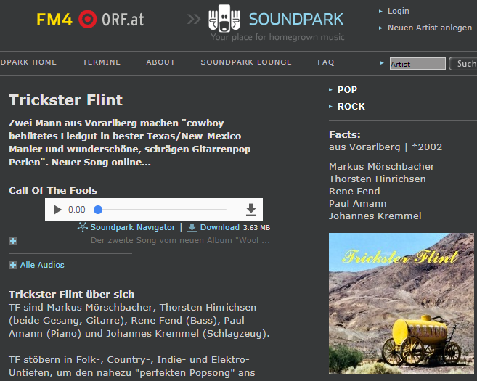Seek using the audio player progress slider

[160, 210]
